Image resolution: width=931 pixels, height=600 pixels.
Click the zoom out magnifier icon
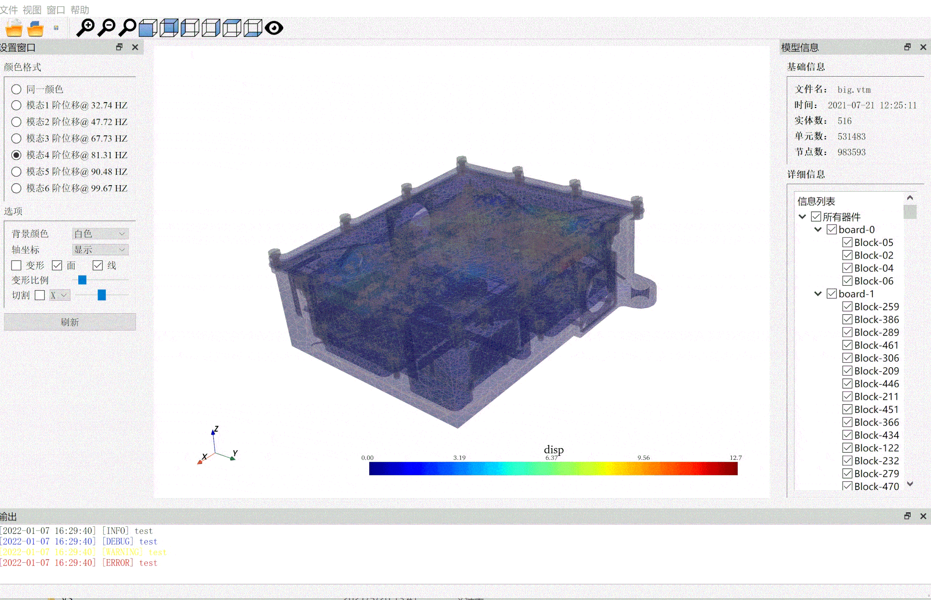pyautogui.click(x=106, y=28)
